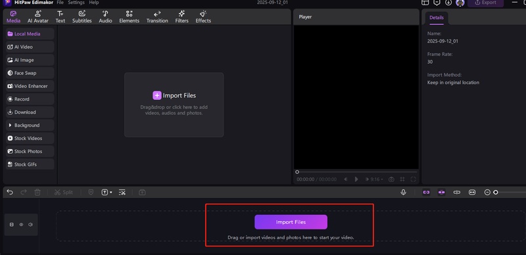Open the Settings menu
This screenshot has width=526, height=255.
click(76, 3)
